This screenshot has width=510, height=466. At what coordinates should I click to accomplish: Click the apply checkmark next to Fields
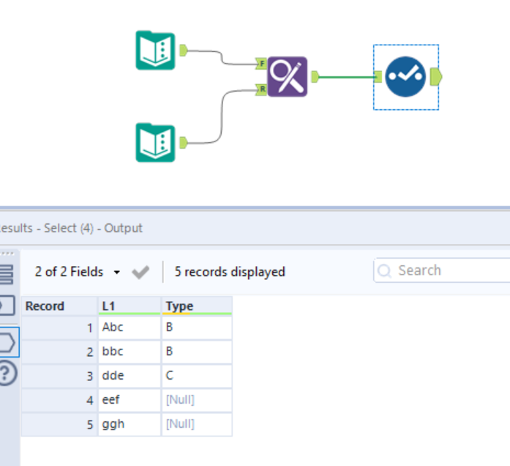pos(140,273)
